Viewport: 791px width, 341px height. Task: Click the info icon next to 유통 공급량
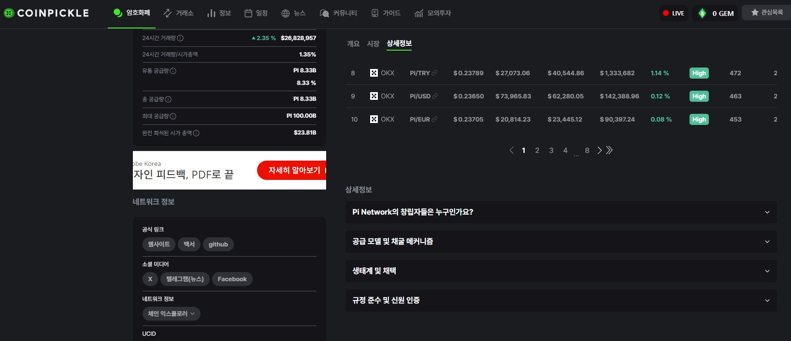click(x=173, y=71)
